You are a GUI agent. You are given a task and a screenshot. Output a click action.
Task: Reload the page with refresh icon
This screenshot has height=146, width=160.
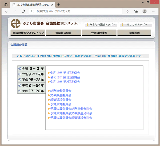coord(23,11)
